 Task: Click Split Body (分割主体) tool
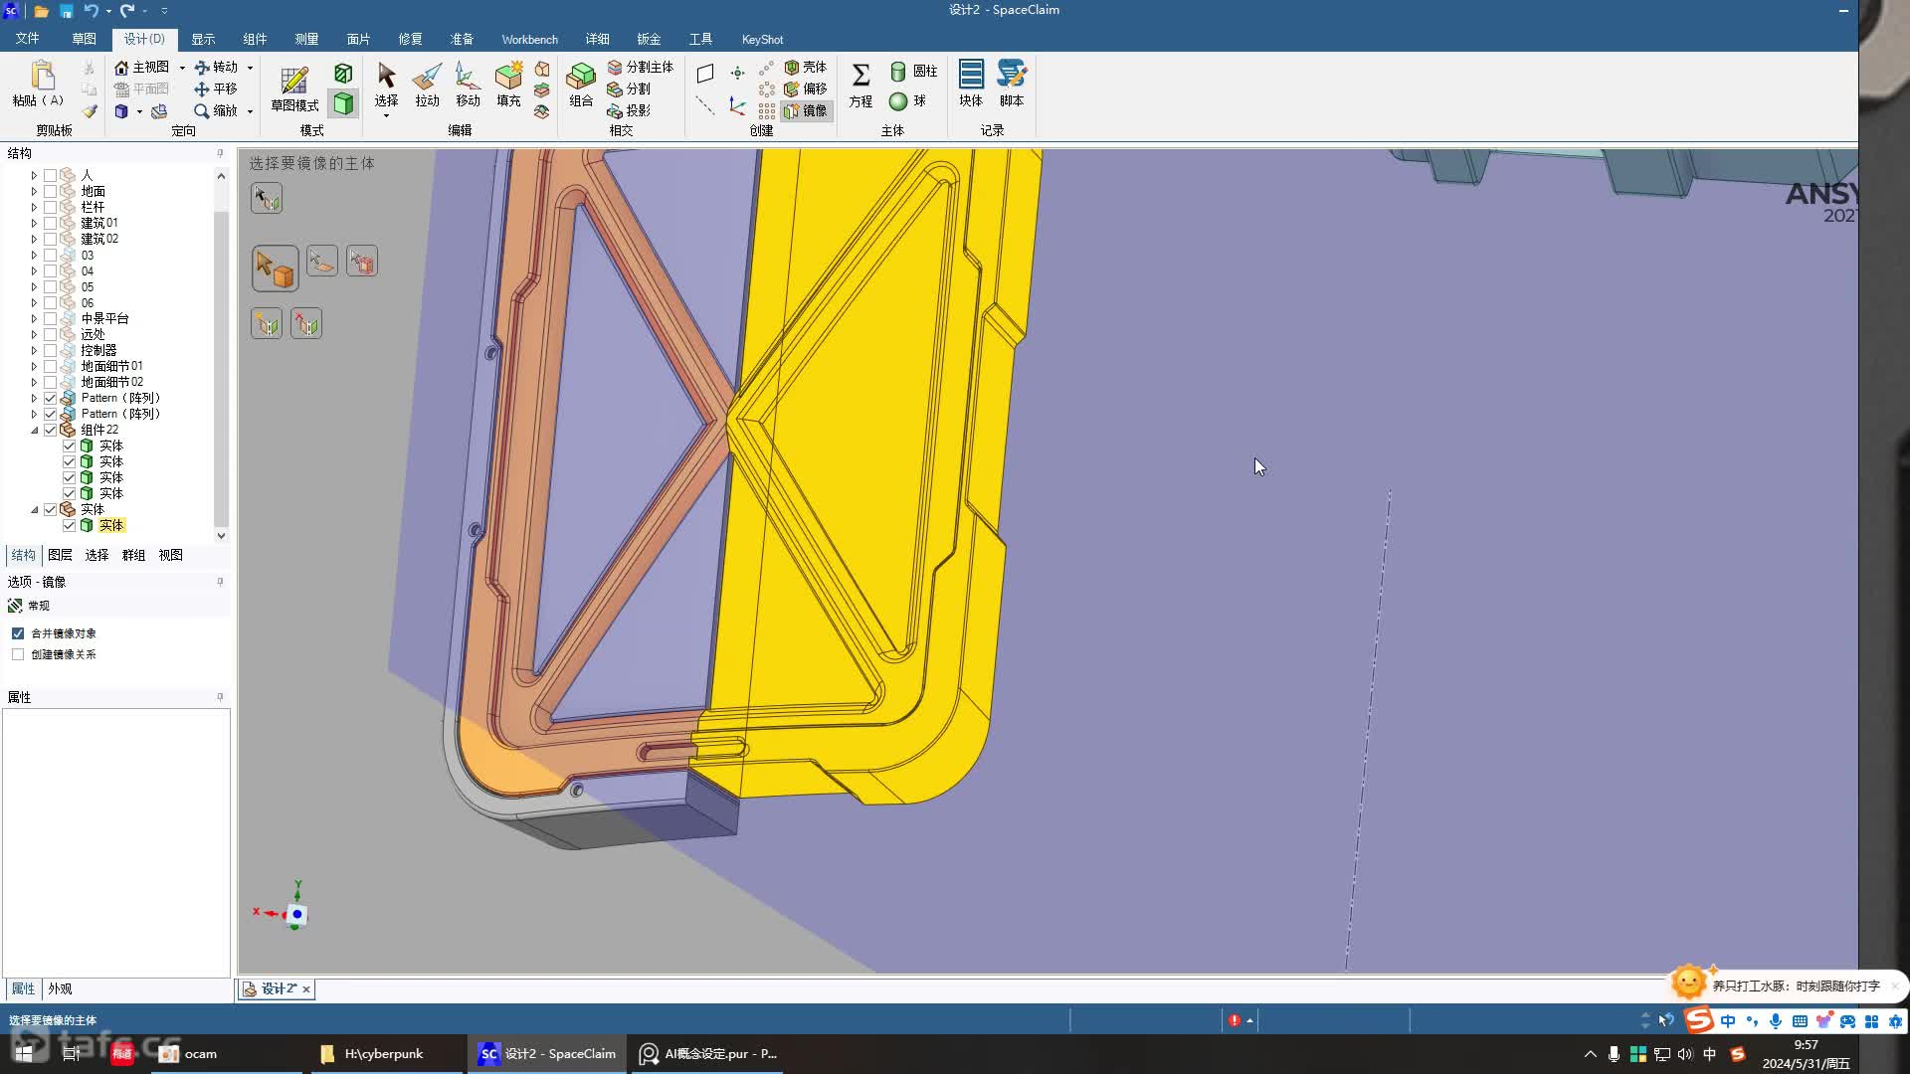(x=641, y=67)
